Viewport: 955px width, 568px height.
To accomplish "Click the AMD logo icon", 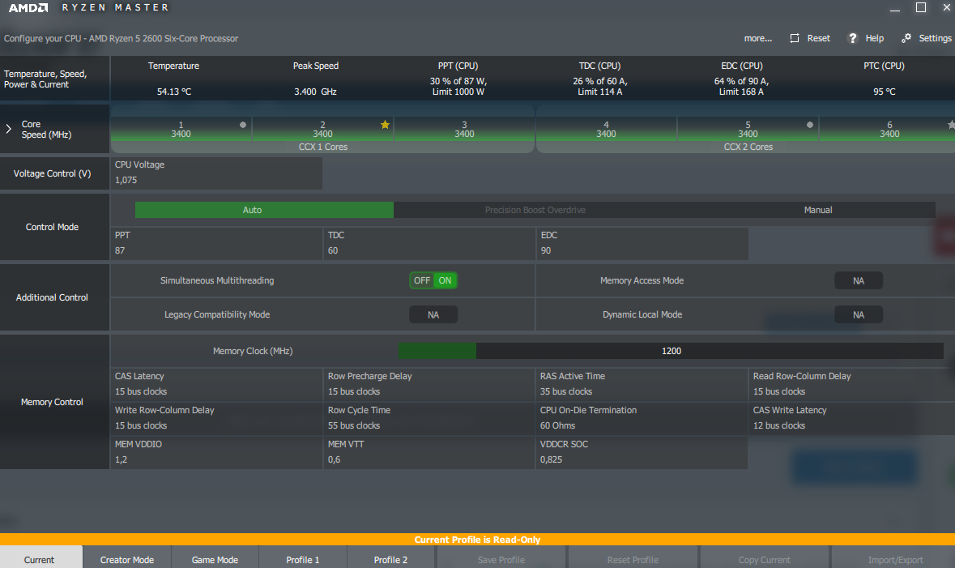I will coord(28,8).
